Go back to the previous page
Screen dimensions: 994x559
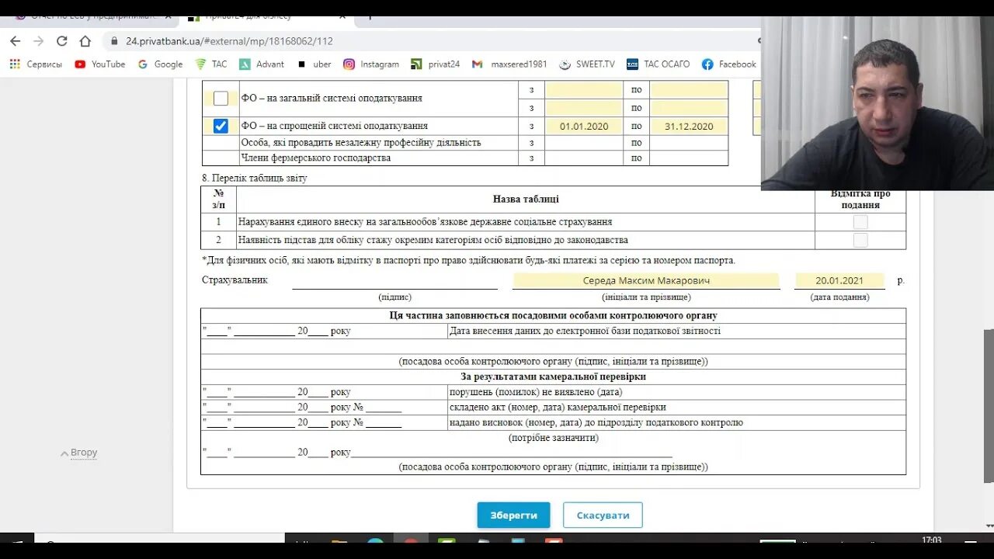16,41
